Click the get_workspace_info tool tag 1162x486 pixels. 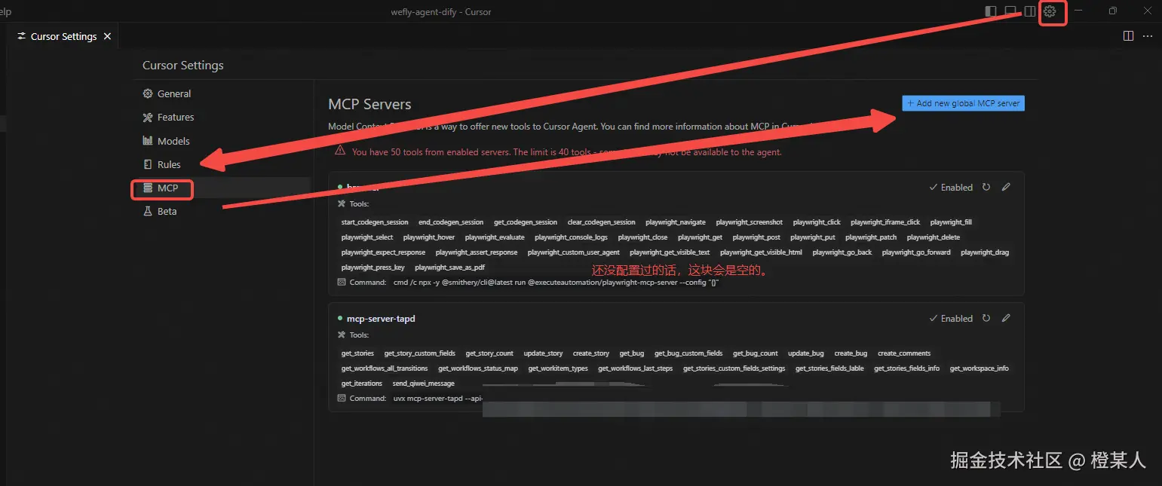979,368
